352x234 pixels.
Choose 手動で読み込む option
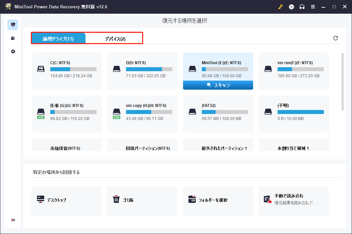coord(294,201)
